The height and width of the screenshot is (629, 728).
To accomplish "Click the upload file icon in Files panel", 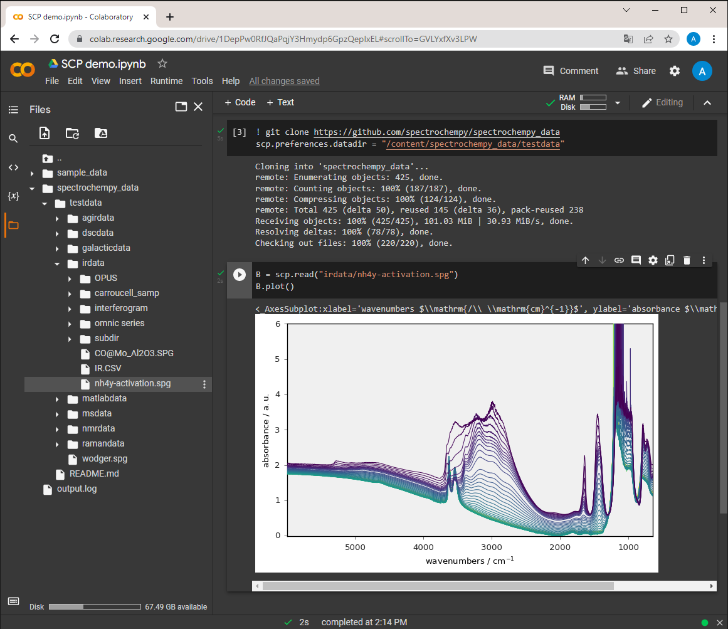I will [44, 134].
